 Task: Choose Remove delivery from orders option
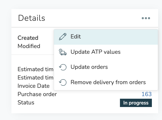click(106, 82)
